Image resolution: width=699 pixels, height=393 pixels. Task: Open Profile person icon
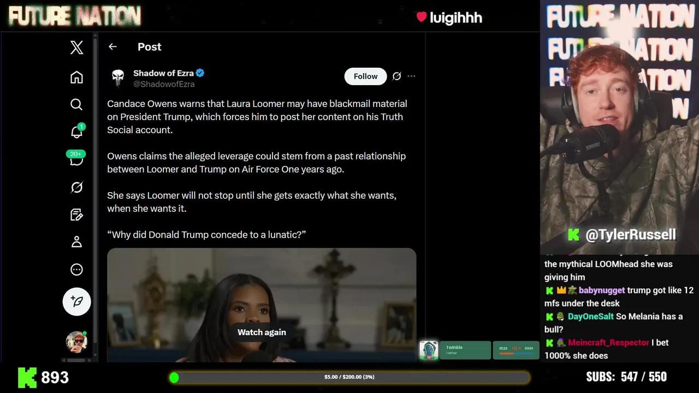click(x=76, y=242)
